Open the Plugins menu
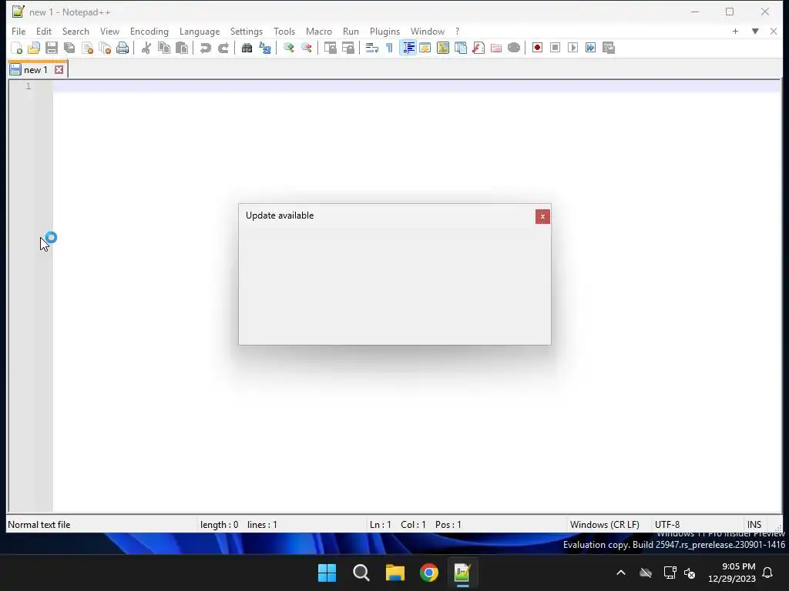Screen dimensions: 789x591 pyautogui.click(x=384, y=31)
